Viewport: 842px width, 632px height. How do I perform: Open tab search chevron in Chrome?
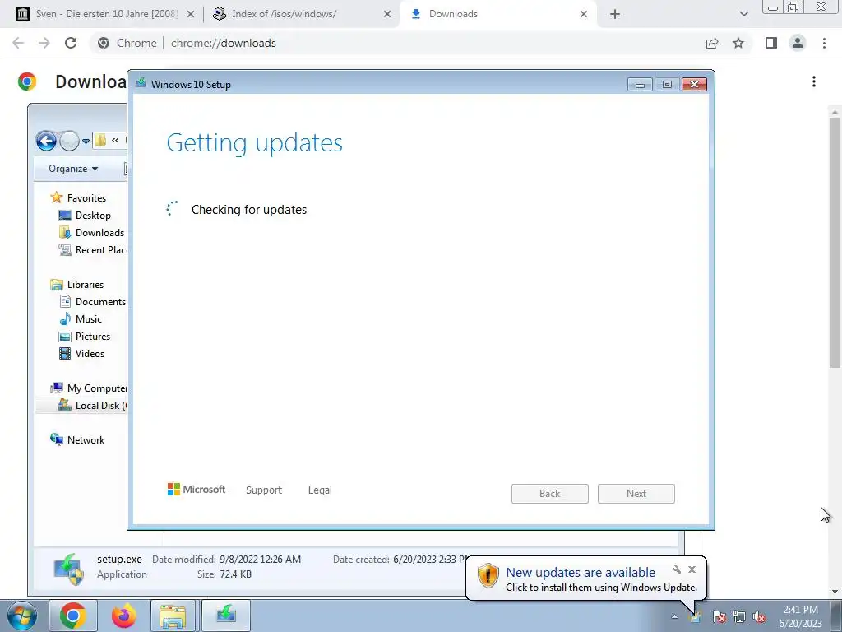click(x=743, y=14)
